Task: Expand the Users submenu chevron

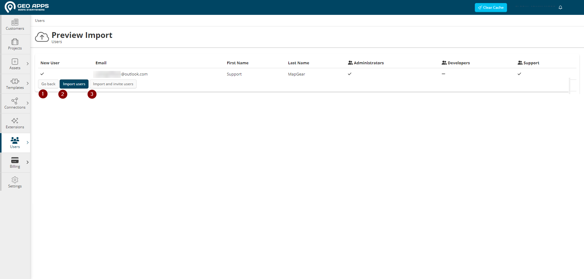Action: [28, 143]
